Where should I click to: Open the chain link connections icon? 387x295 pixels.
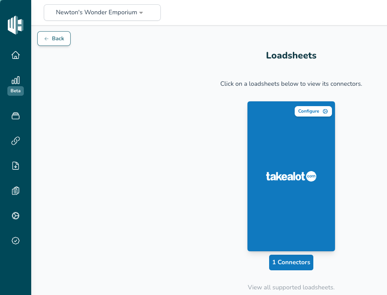click(16, 141)
